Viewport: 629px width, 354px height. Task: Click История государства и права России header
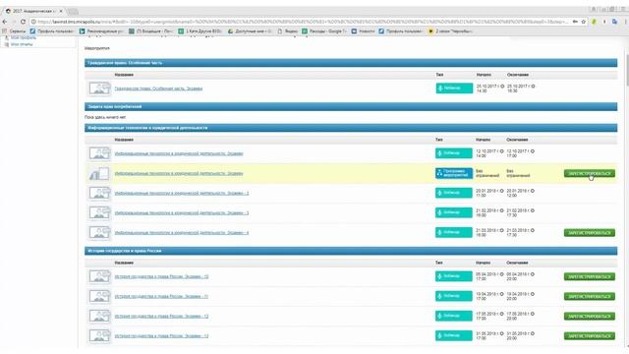(x=351, y=251)
